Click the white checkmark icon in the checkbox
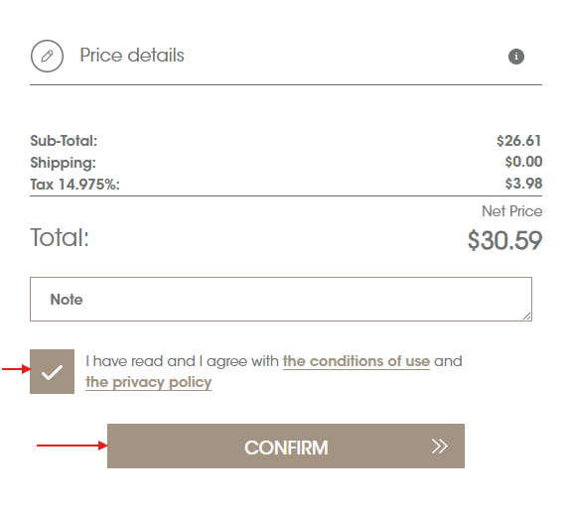573x512 pixels. coord(52,372)
